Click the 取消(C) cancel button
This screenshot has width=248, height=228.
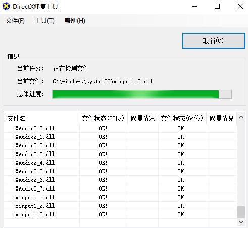214,41
